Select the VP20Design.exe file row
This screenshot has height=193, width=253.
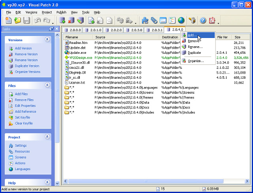pos(157,58)
